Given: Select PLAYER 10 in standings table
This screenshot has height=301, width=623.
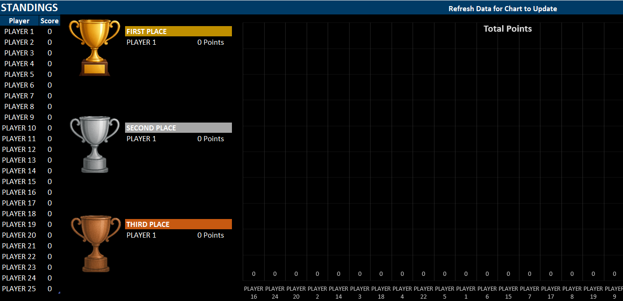Looking at the screenshot, I should (19, 128).
